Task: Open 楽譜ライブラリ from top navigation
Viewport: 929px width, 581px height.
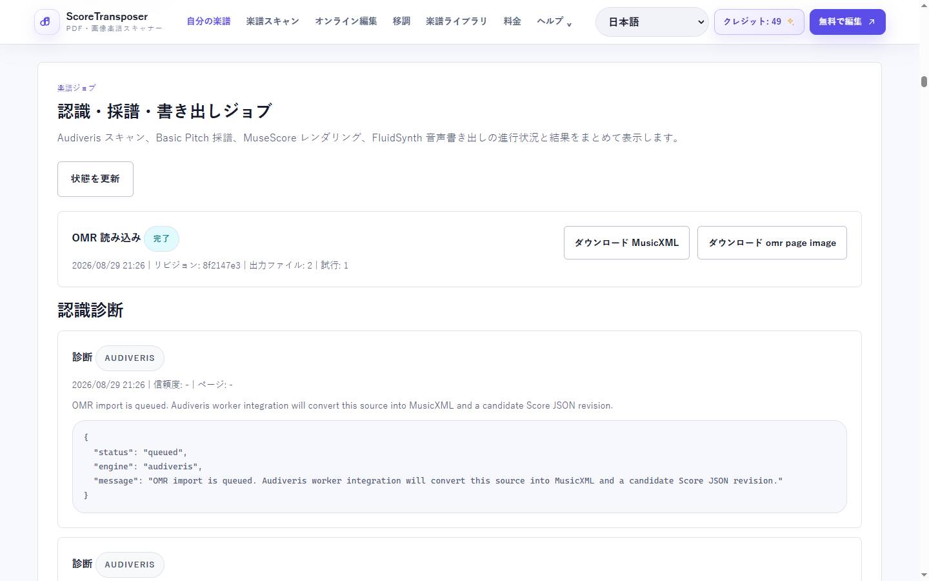Action: (x=457, y=21)
